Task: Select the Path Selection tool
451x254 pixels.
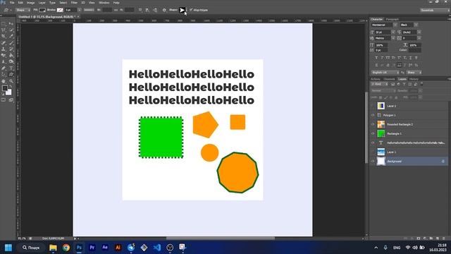Action: tap(4, 75)
